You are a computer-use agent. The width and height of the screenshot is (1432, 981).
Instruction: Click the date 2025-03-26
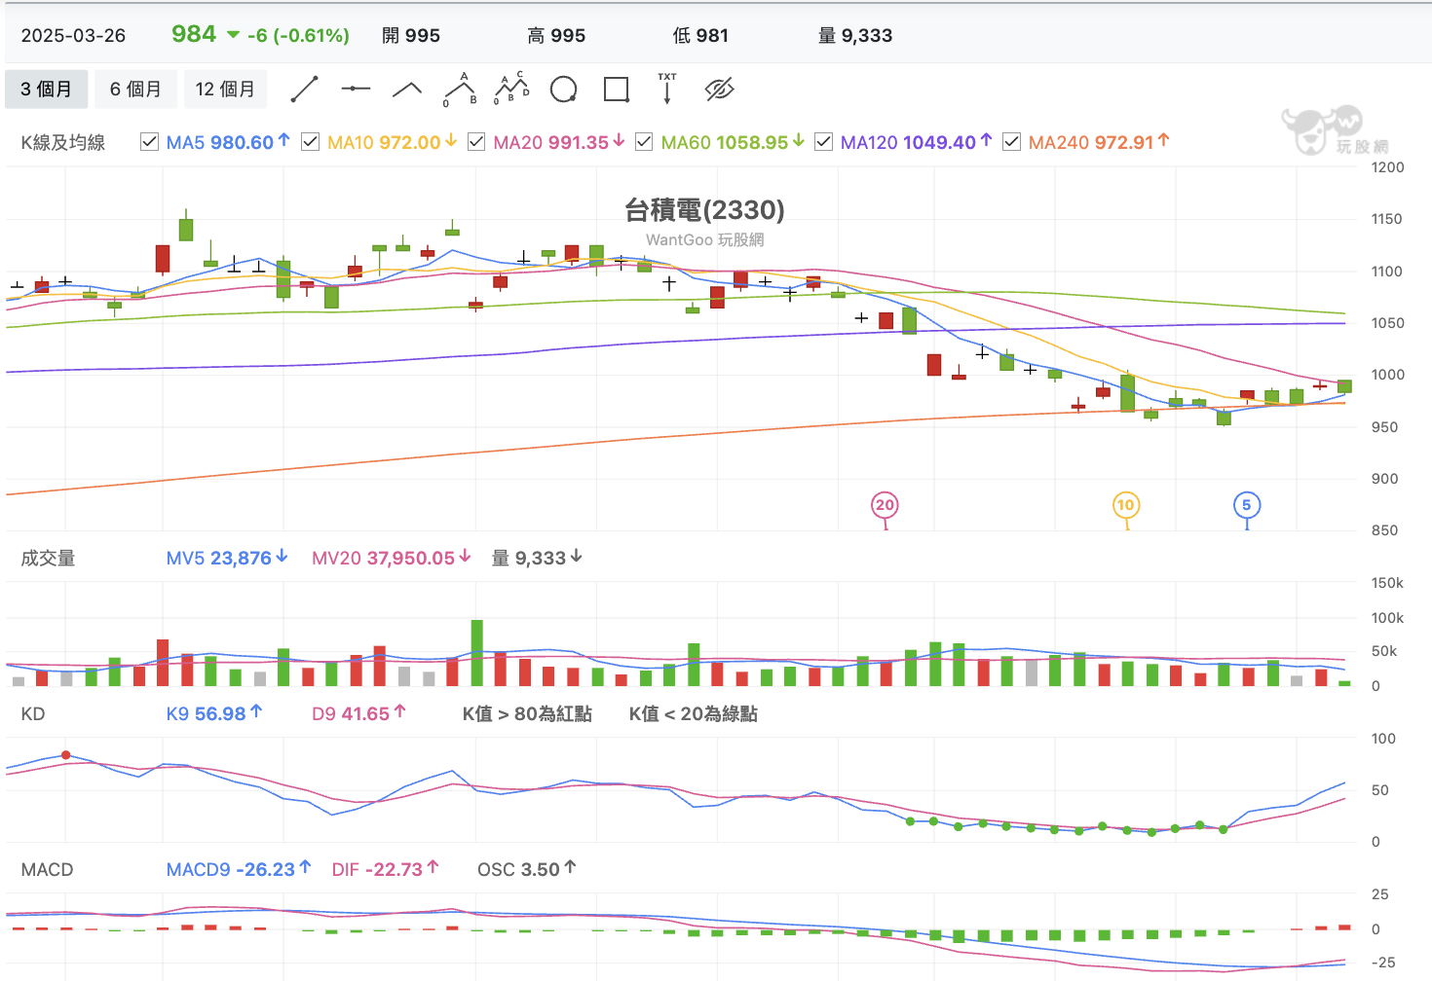(73, 36)
